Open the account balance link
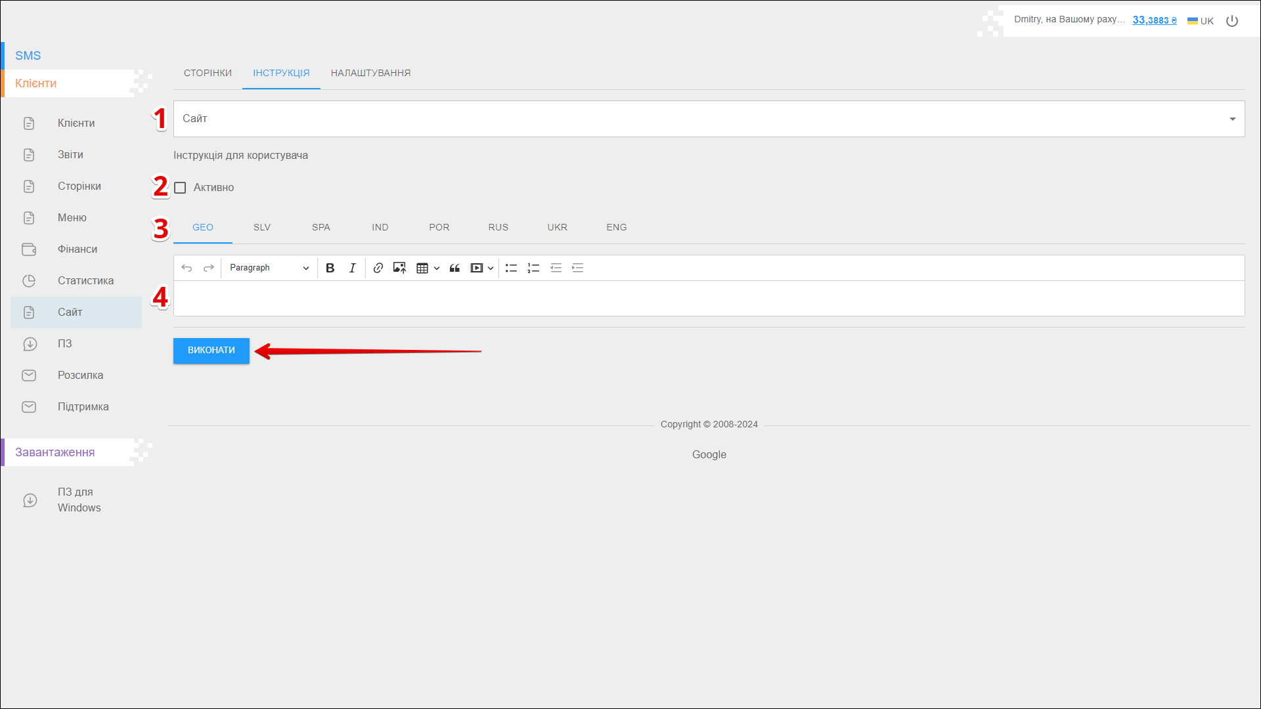The width and height of the screenshot is (1261, 709). (x=1154, y=20)
